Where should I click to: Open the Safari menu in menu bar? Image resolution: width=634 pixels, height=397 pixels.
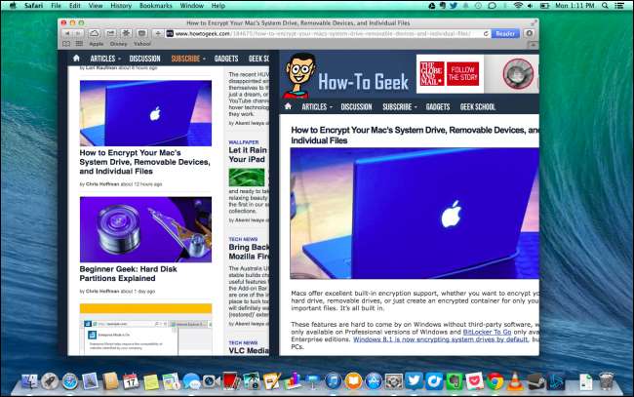pyautogui.click(x=33, y=6)
